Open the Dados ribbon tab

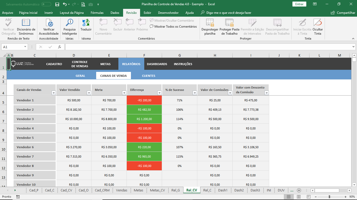point(115,13)
